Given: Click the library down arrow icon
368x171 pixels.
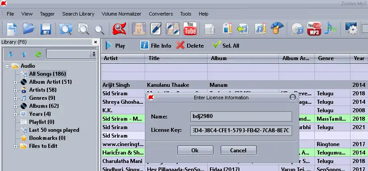Looking at the screenshot, I should pos(10,54).
